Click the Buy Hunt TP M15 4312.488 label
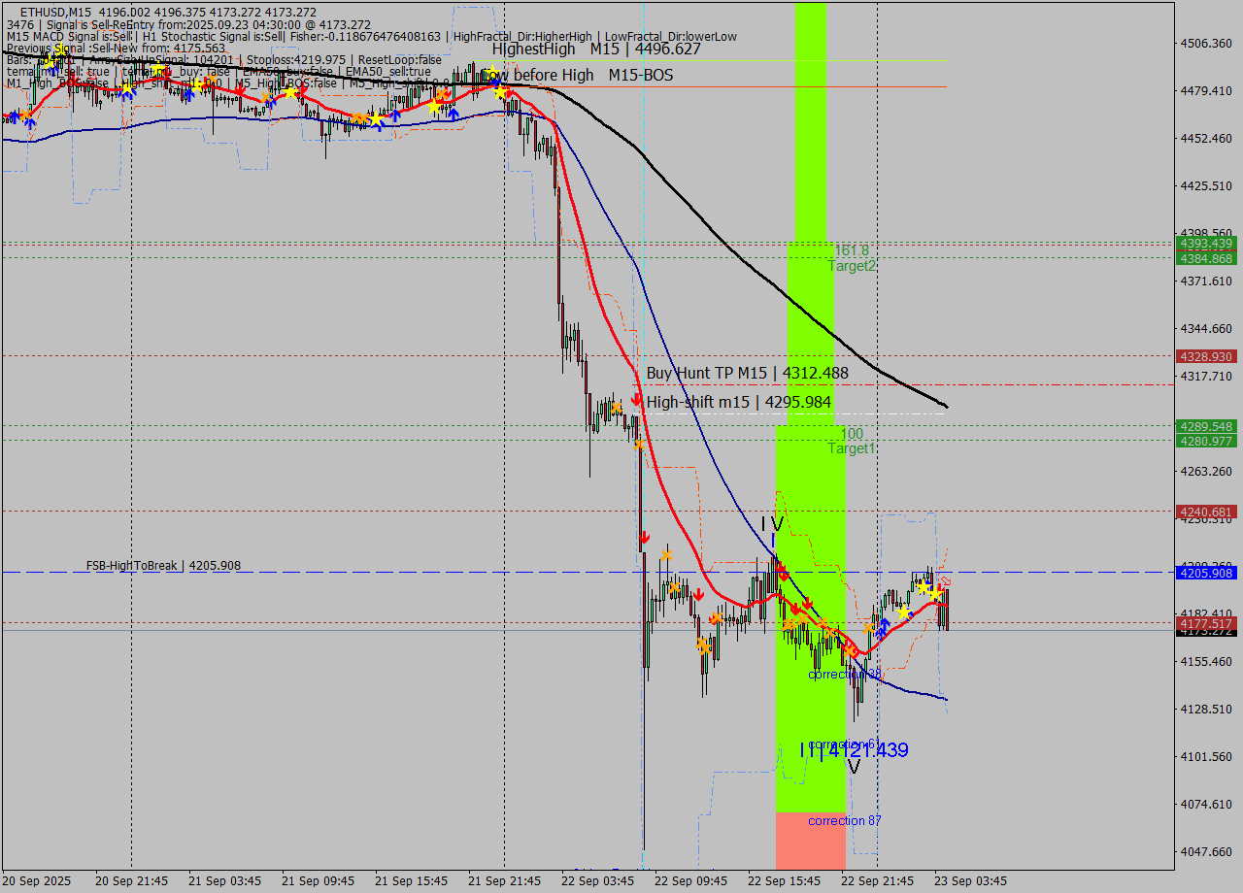Viewport: 1243px width, 893px height. 747,373
